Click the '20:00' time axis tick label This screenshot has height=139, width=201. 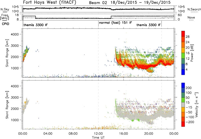coord(149,134)
